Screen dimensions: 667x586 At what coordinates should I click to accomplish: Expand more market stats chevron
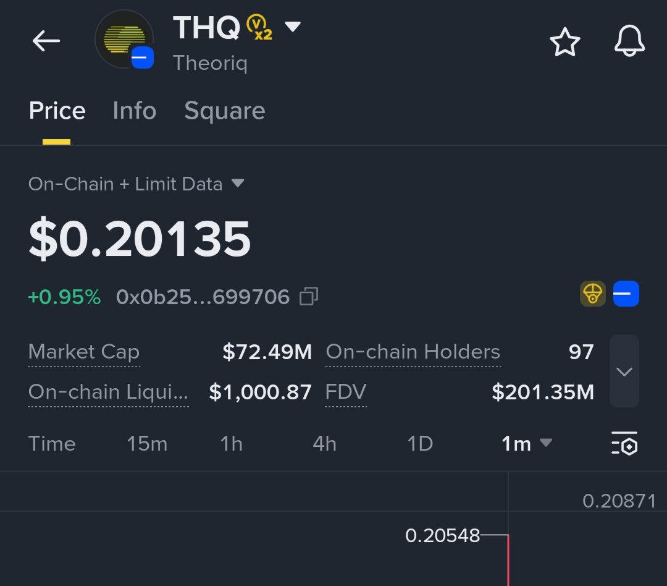(624, 372)
